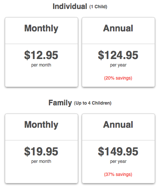Click the $149.95 per year price

118,151
